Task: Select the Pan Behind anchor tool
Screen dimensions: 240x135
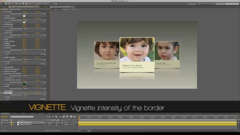Action: 19,4
